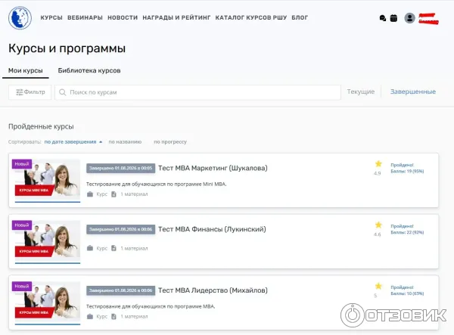This screenshot has height=335, width=454.
Task: Click progress bar under Лидерство thumbnail
Action: (48, 324)
